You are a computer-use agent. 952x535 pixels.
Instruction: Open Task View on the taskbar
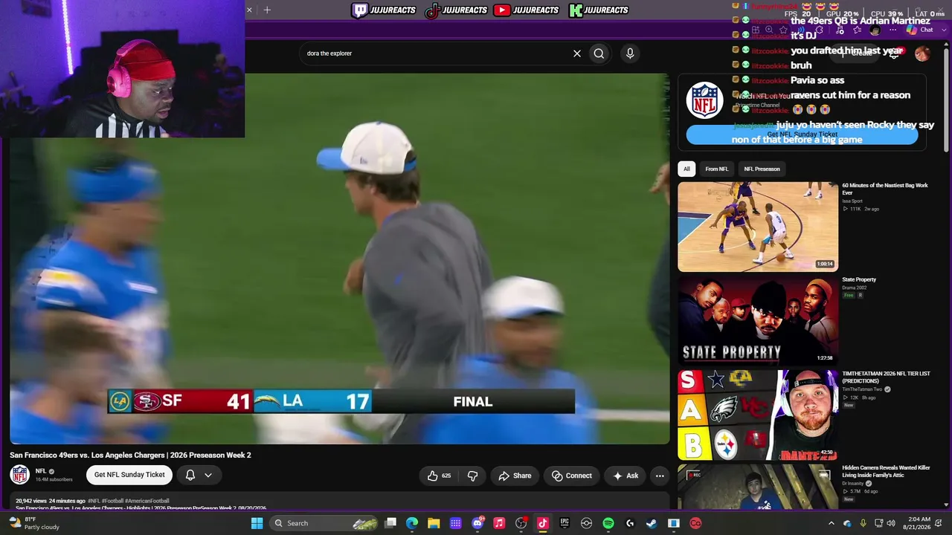pos(390,523)
